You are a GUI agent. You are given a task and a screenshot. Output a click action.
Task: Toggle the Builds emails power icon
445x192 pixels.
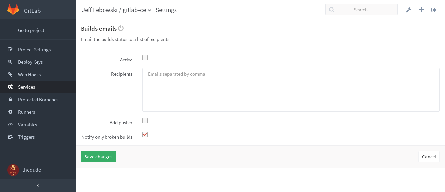coord(121,28)
